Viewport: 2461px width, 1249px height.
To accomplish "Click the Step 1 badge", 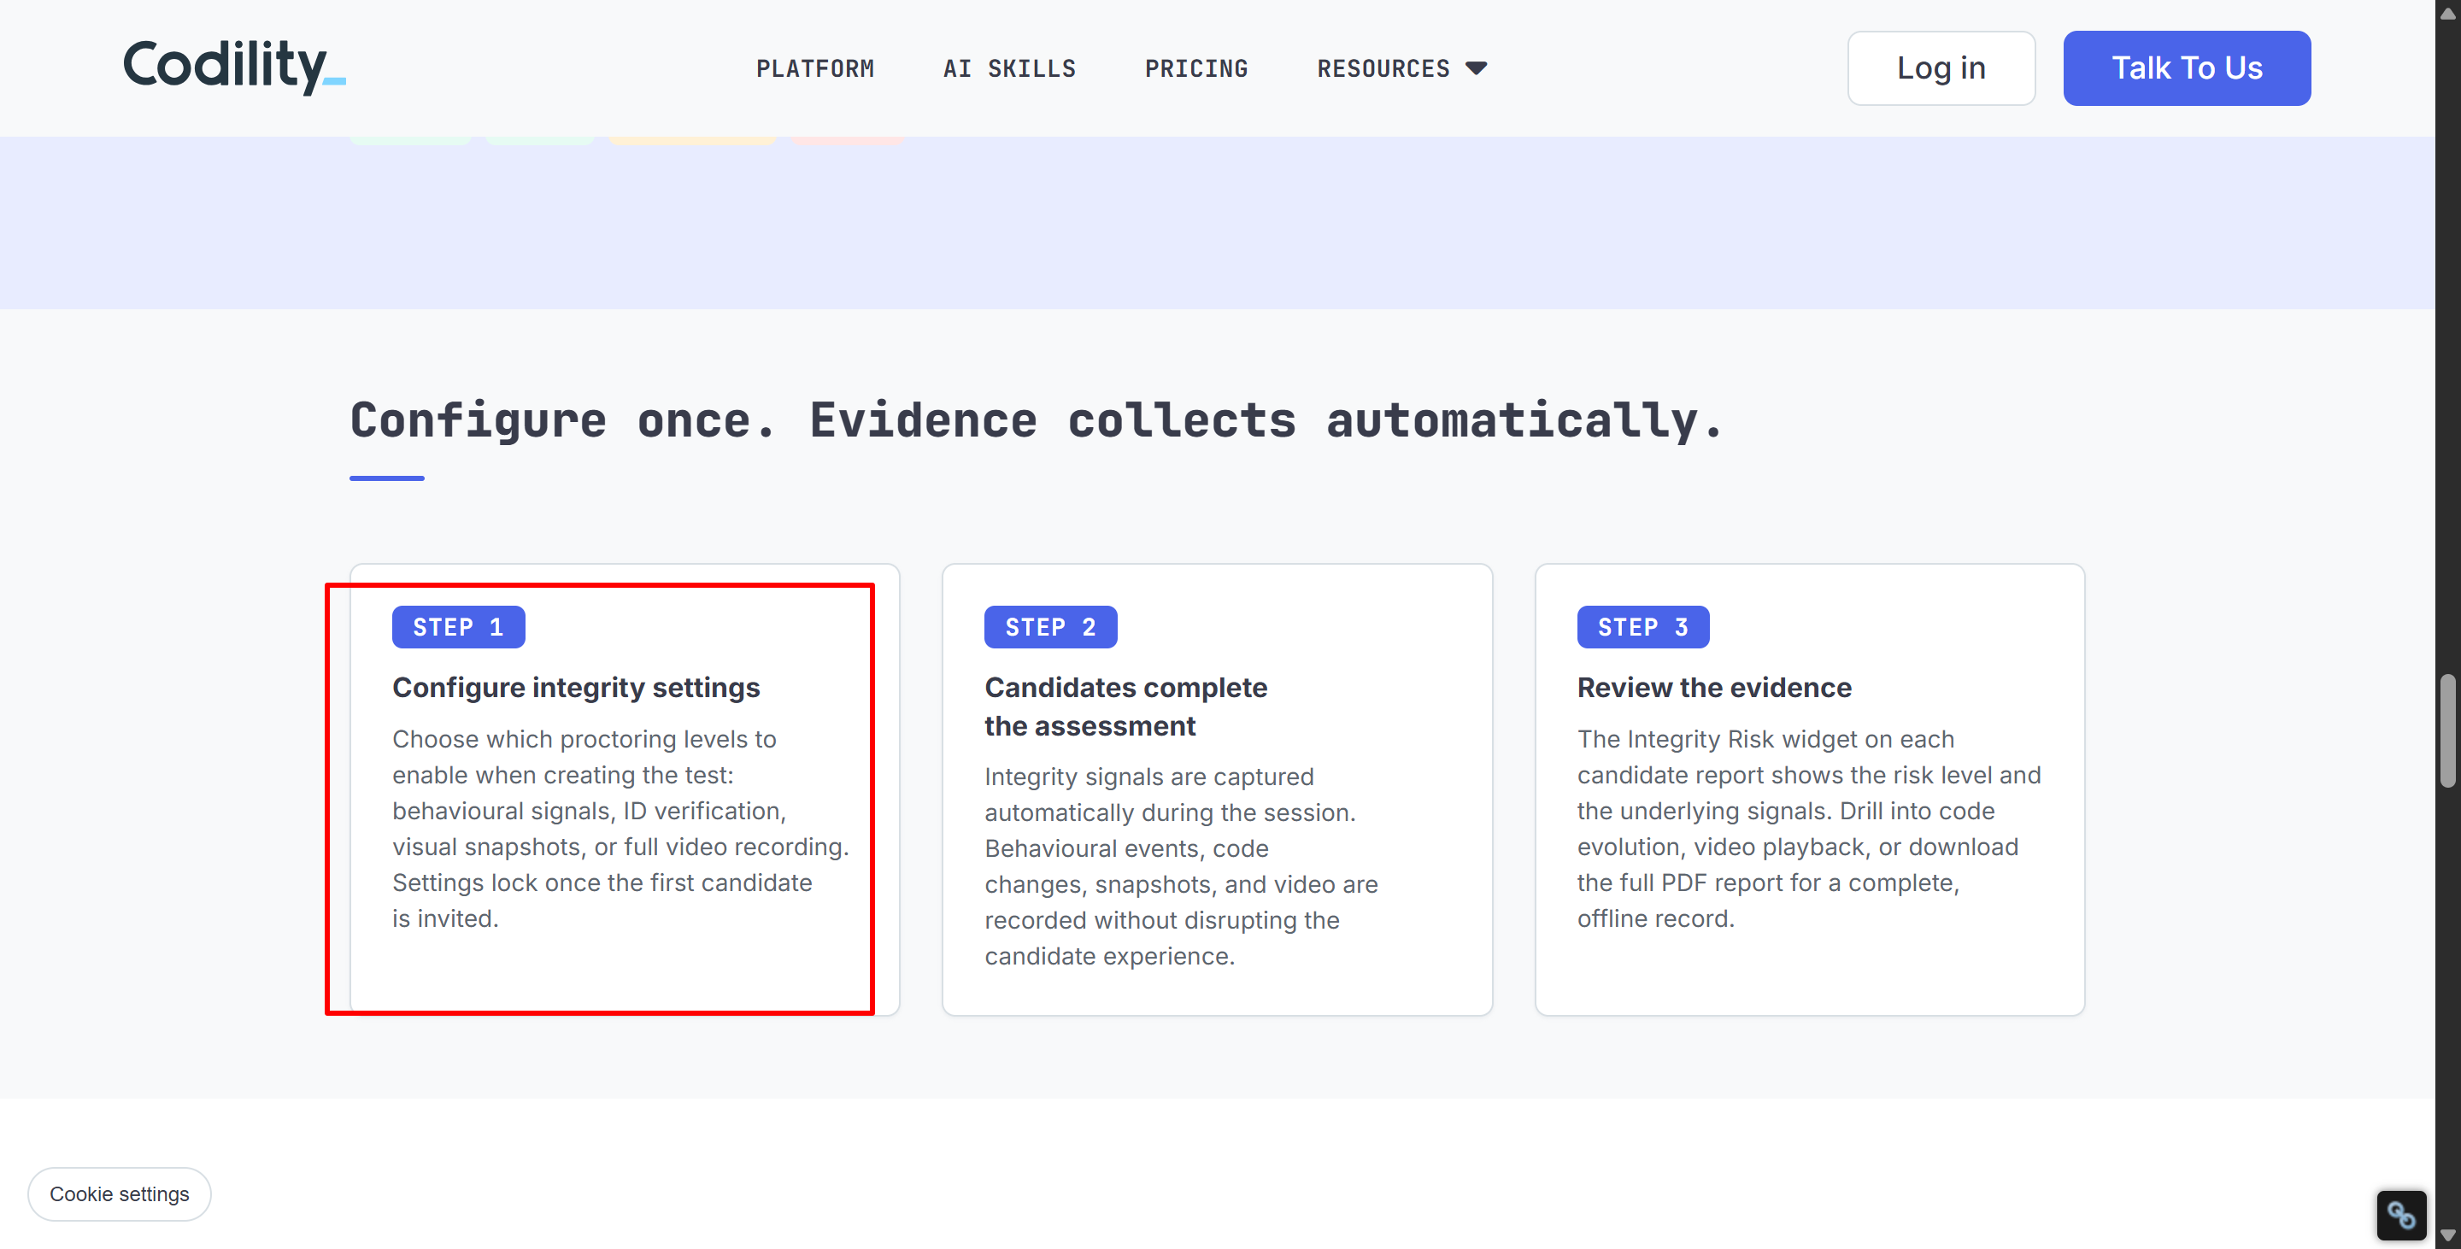I will point(459,626).
